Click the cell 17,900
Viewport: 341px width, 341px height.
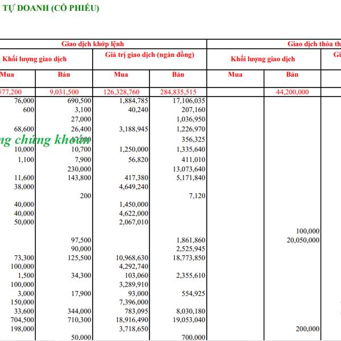coord(81,294)
